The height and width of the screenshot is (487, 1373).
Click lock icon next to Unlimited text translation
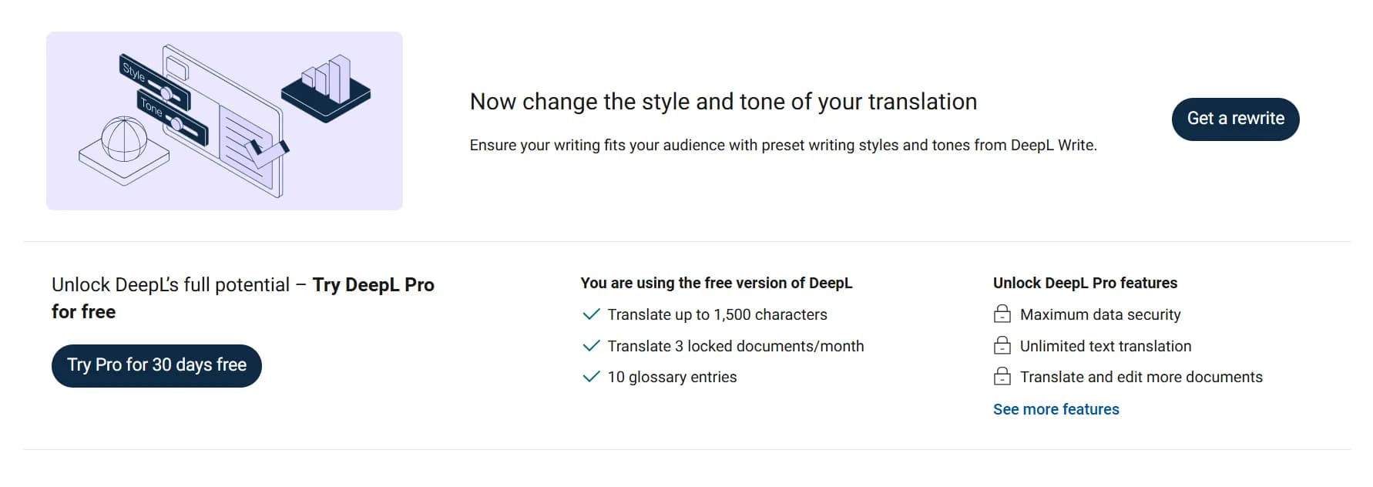1002,346
